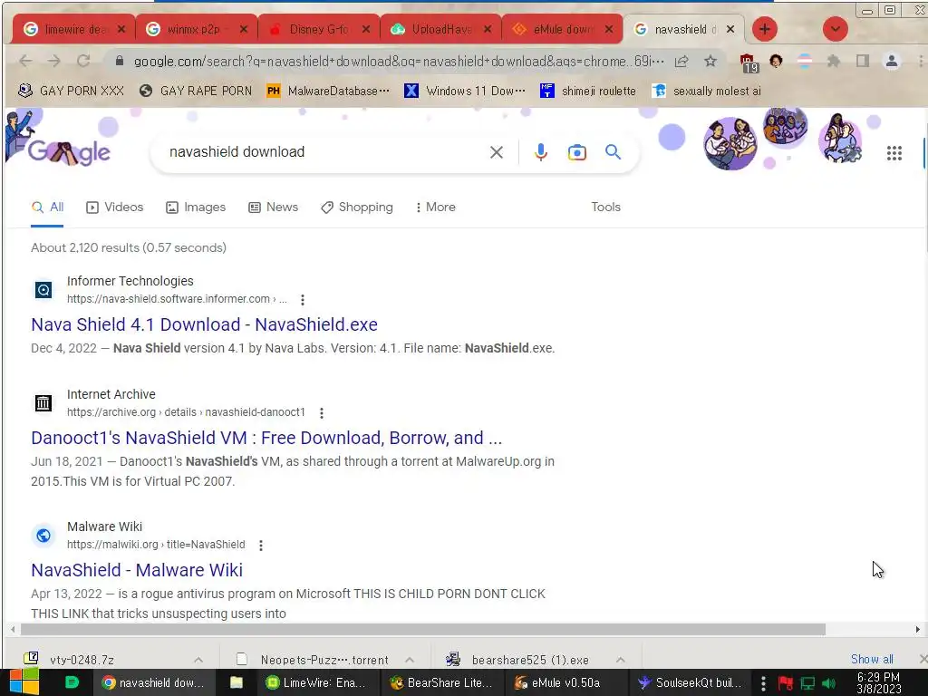
Task: Select the News search filter
Action: (x=274, y=208)
